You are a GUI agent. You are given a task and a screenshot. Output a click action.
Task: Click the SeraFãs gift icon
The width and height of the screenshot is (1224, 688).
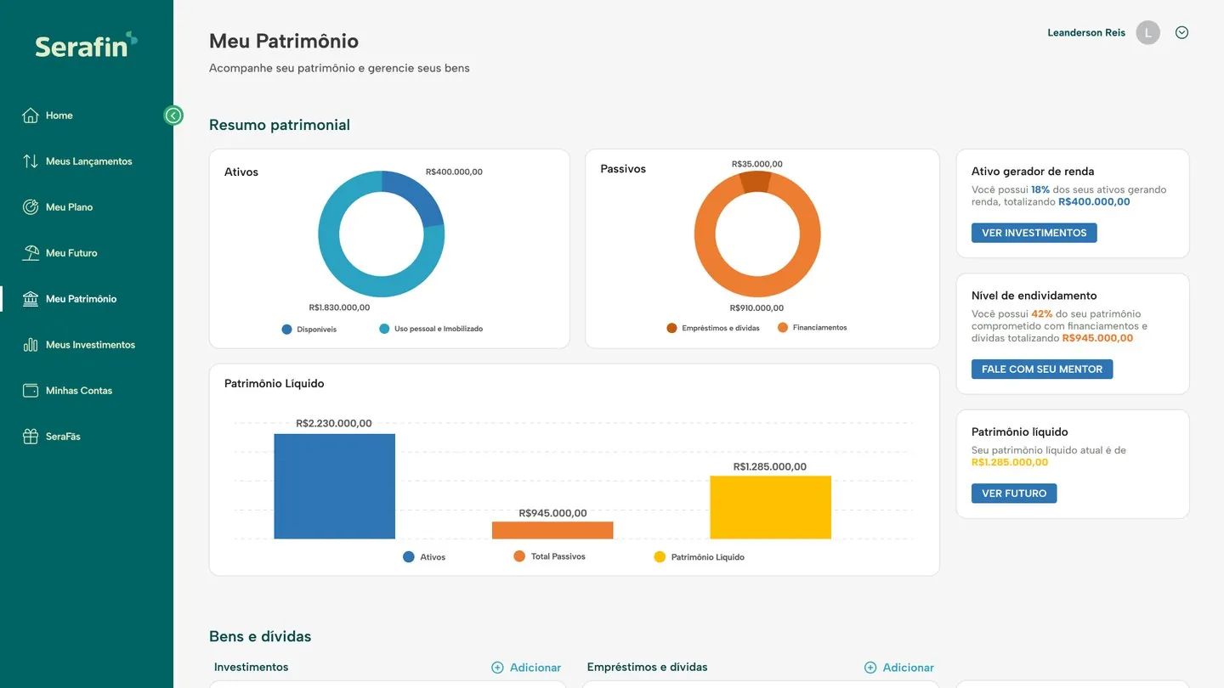point(31,437)
